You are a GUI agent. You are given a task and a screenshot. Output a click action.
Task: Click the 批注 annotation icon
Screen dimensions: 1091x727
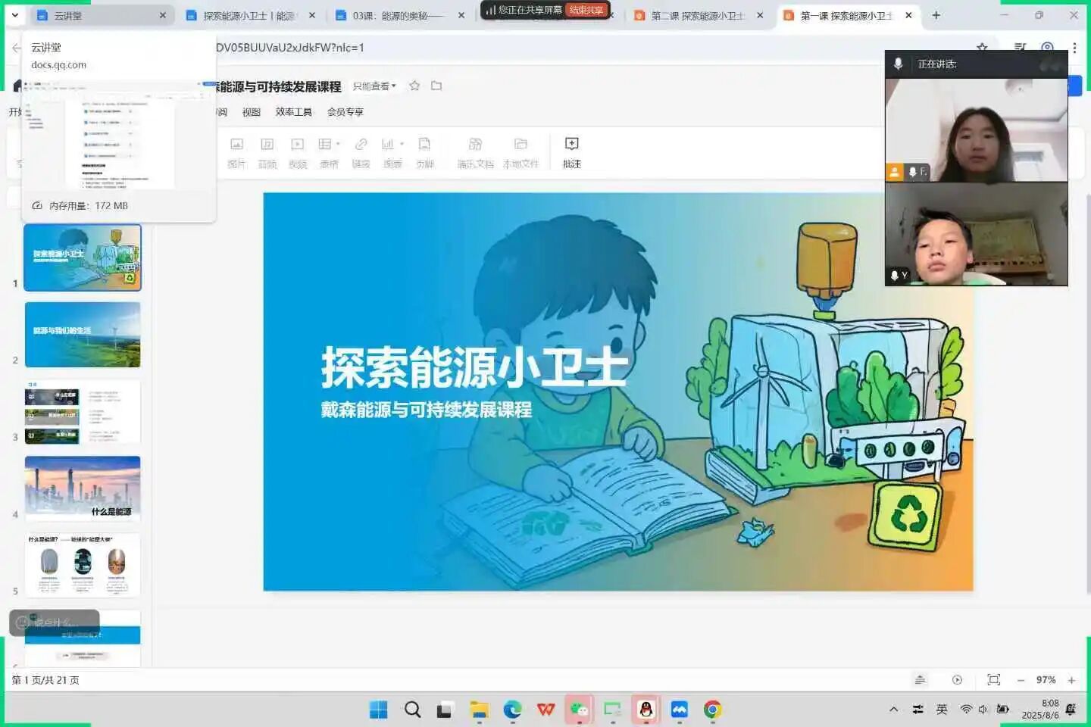pos(571,151)
